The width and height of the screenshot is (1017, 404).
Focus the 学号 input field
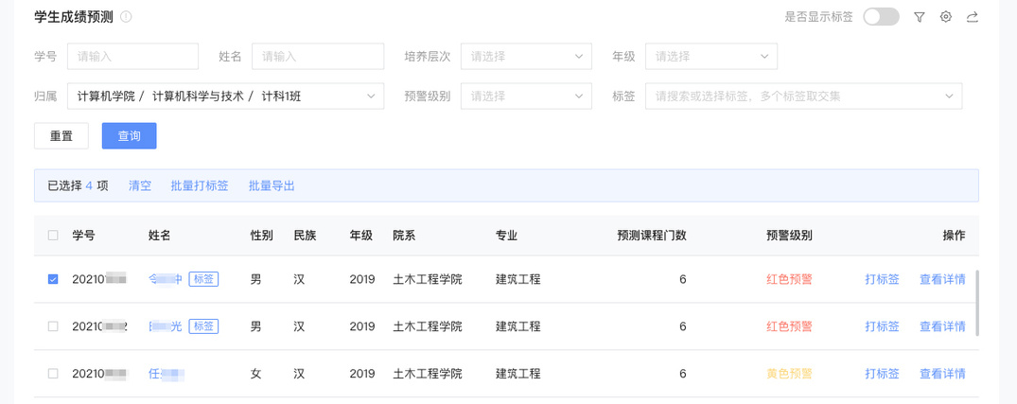pyautogui.click(x=132, y=57)
